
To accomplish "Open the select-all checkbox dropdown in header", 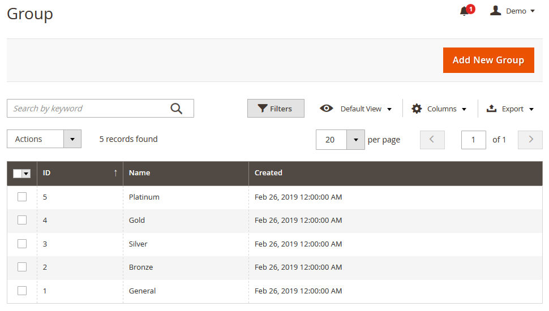I will pos(26,174).
